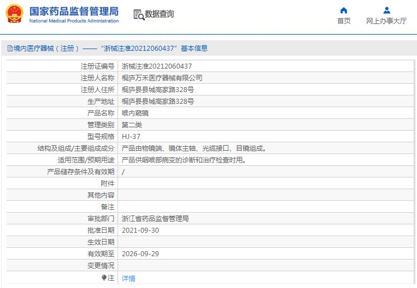Open 网上办事大厅 label
This screenshot has width=417, height=288.
tap(386, 21)
